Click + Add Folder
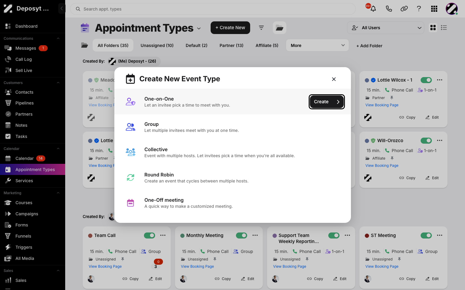Viewport: 465px width, 290px height. [369, 46]
